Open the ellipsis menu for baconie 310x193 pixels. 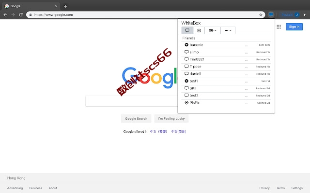click(x=246, y=46)
